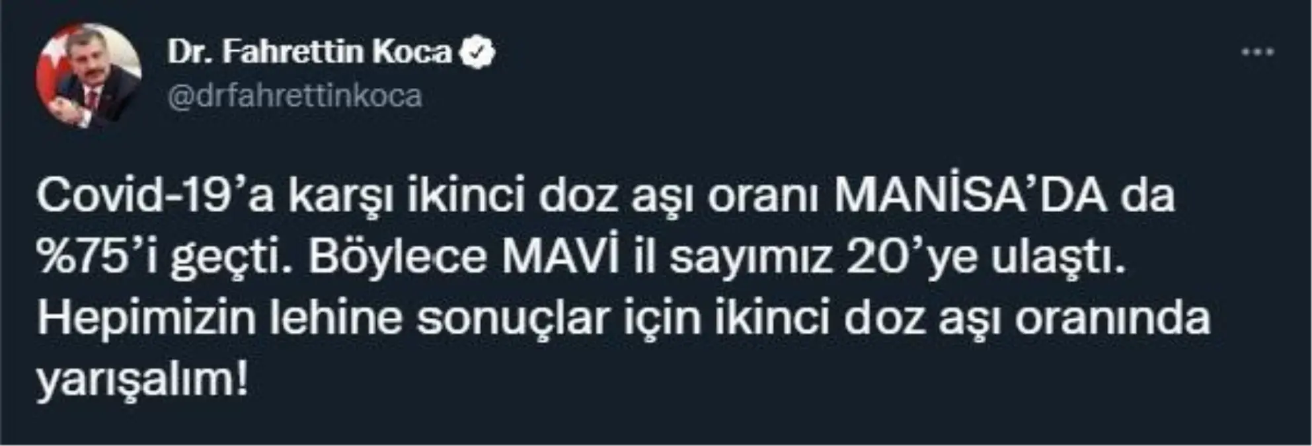Open Dr. Fahrettin Koca's profile picture
The image size is (1312, 446).
89,75
